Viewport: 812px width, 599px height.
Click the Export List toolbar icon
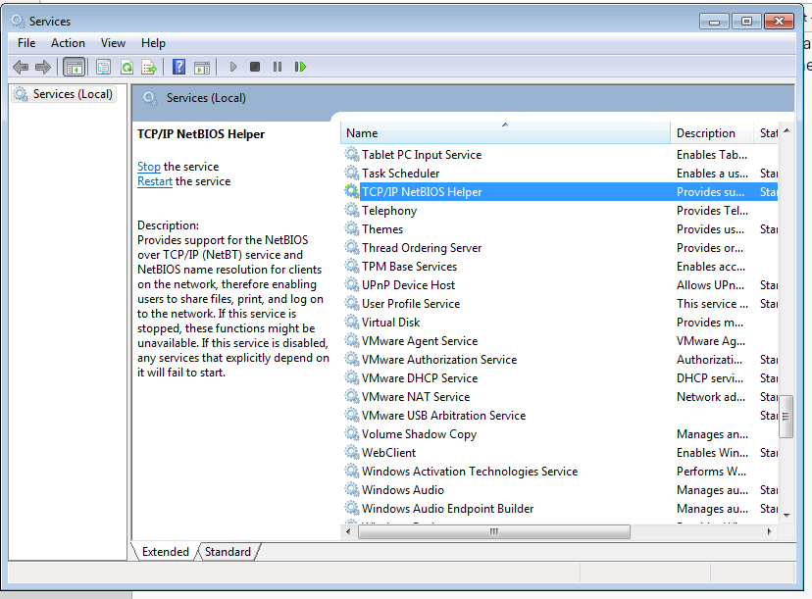(x=149, y=67)
